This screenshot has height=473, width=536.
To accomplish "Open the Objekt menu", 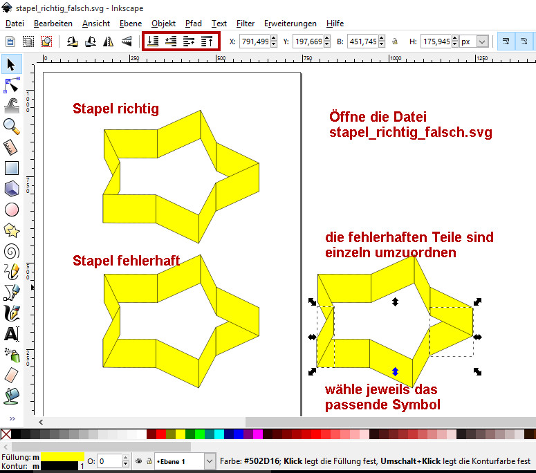I will pyautogui.click(x=163, y=24).
